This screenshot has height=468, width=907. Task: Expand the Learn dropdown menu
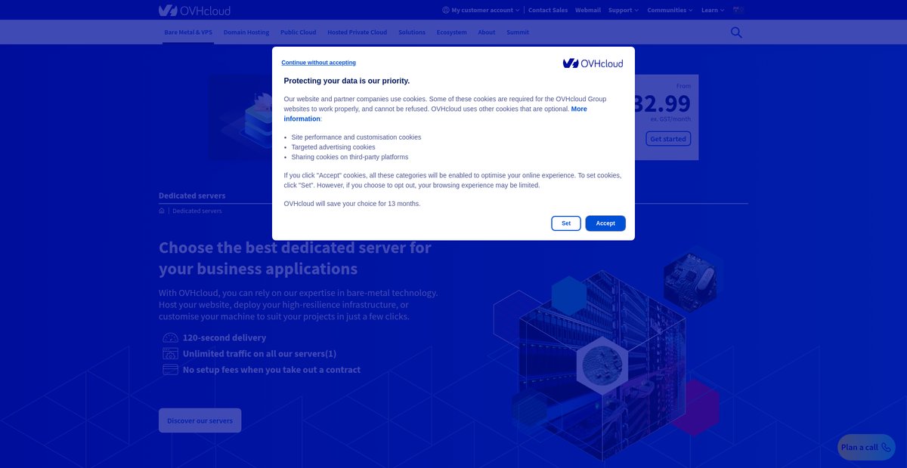point(713,11)
